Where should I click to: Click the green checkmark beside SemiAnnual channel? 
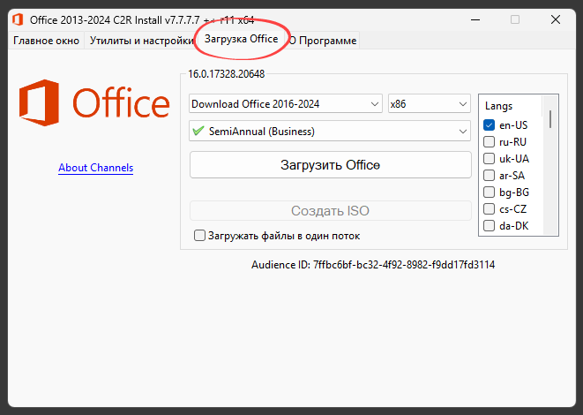coord(198,132)
